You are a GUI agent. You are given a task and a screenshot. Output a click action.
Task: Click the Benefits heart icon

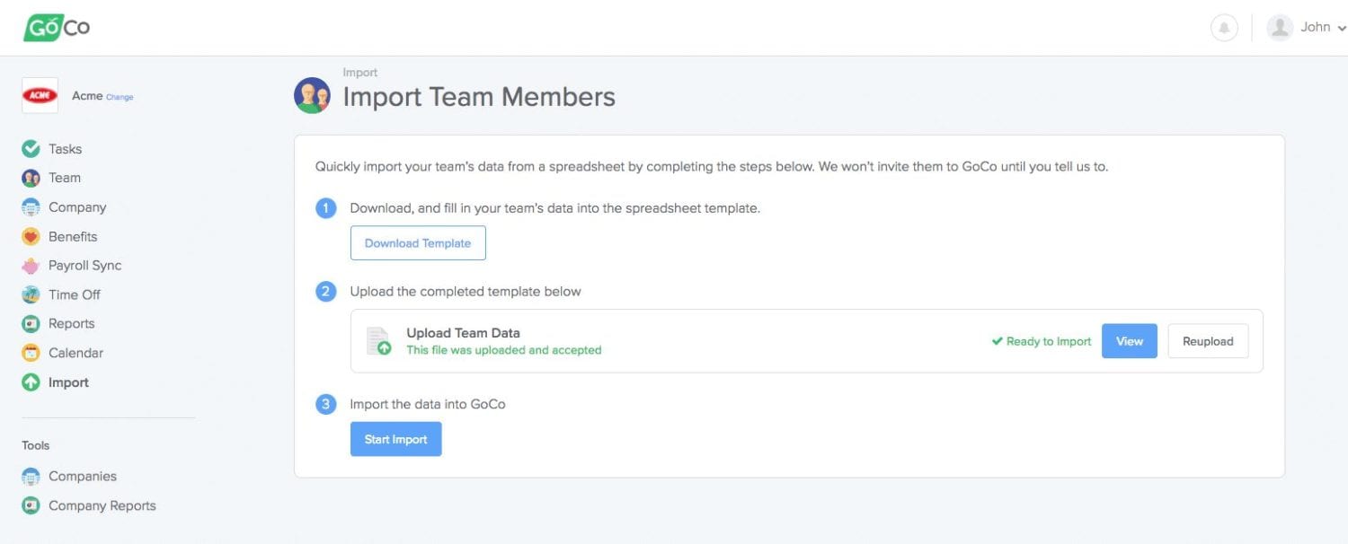point(31,237)
